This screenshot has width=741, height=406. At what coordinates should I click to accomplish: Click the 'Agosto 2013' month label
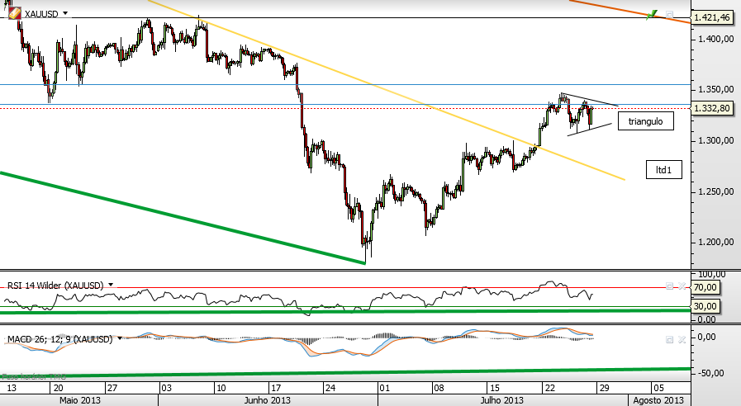[658, 400]
